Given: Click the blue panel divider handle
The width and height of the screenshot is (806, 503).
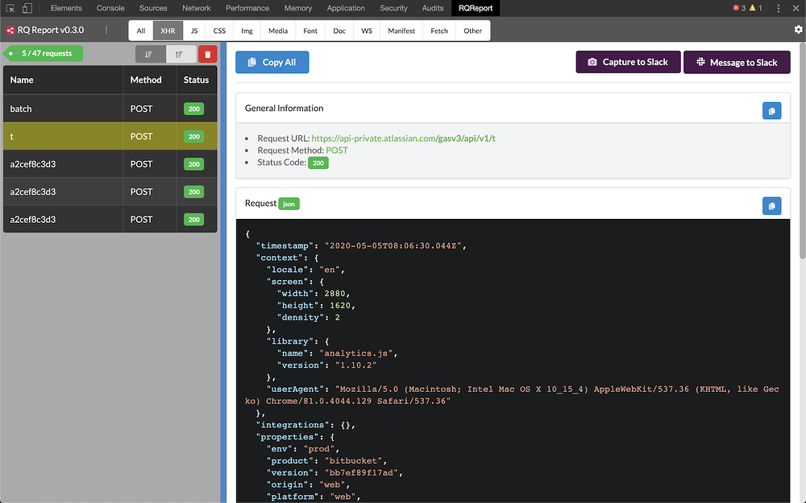Looking at the screenshot, I should pyautogui.click(x=223, y=272).
